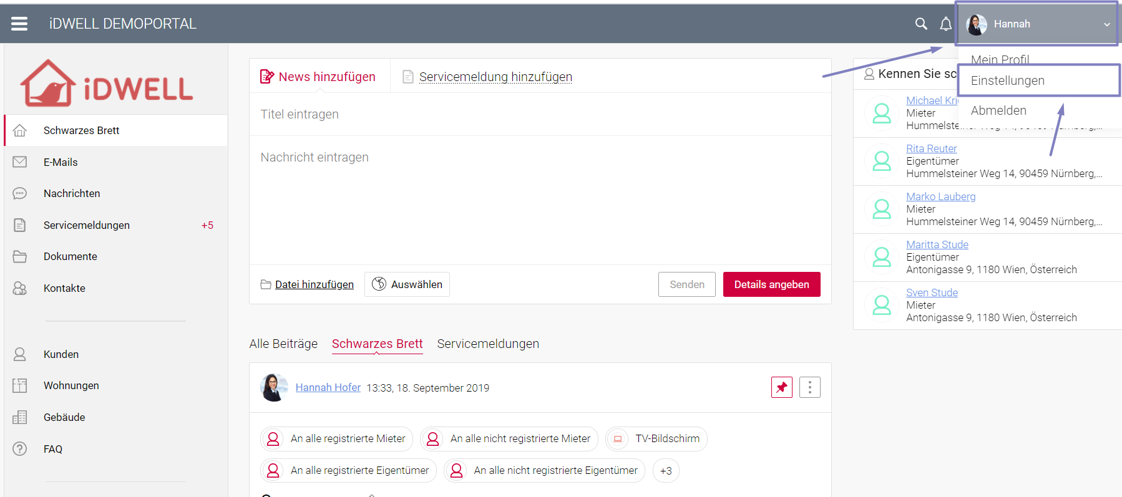The height and width of the screenshot is (497, 1122).
Task: Toggle the red pin icon on the post
Action: 782,387
